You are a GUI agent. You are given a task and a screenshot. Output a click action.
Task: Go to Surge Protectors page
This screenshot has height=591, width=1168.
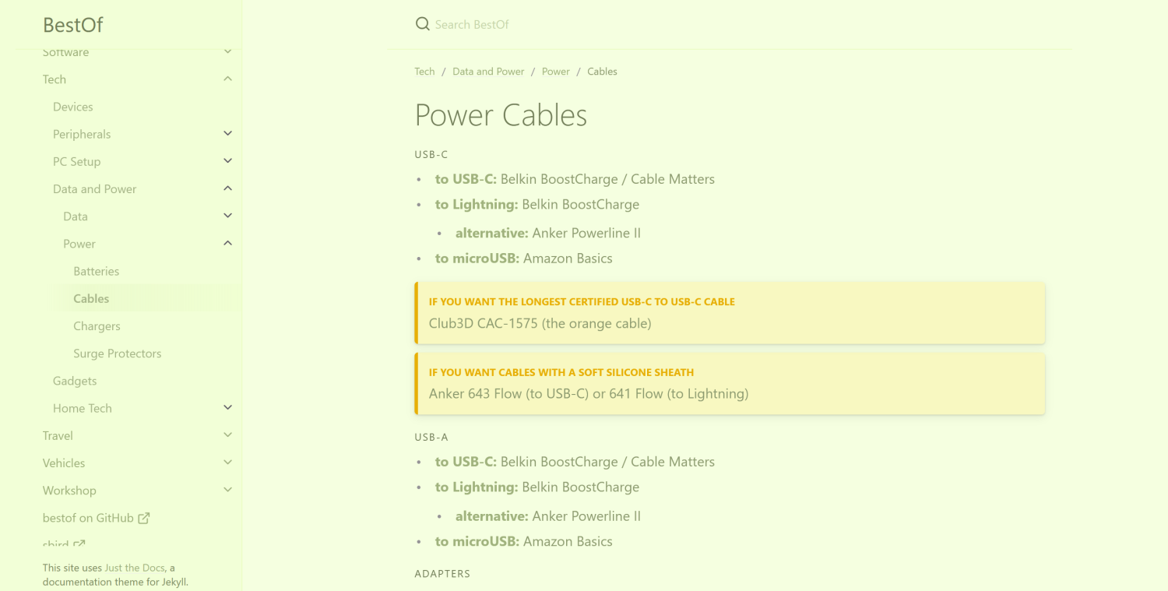click(118, 354)
